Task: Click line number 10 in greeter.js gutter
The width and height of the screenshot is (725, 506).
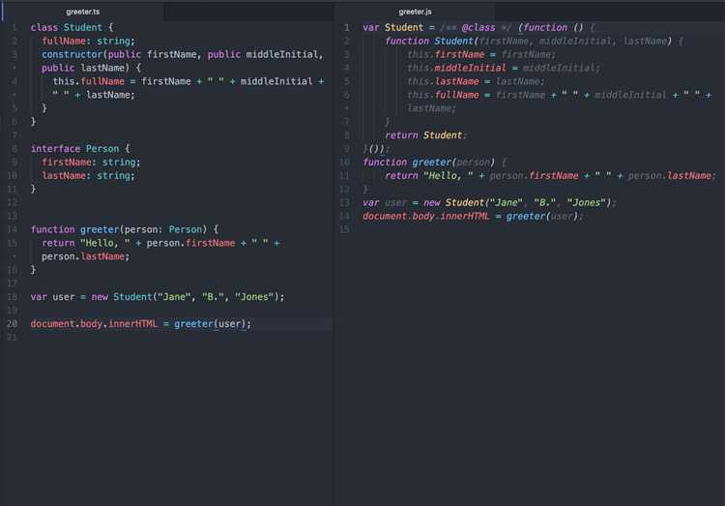Action: [x=344, y=162]
